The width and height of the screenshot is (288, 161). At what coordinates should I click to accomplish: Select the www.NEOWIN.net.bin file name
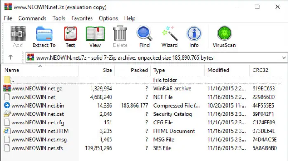(38, 106)
